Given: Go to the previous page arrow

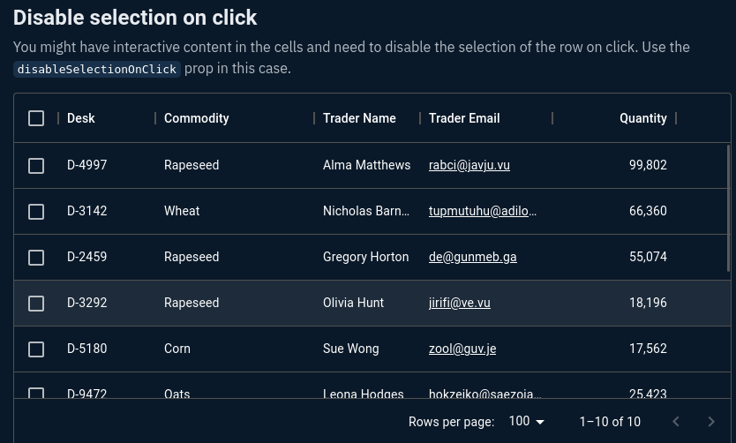Looking at the screenshot, I should (676, 422).
